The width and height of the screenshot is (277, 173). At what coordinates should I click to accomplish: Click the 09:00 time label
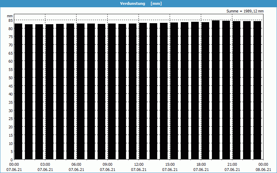(108, 165)
